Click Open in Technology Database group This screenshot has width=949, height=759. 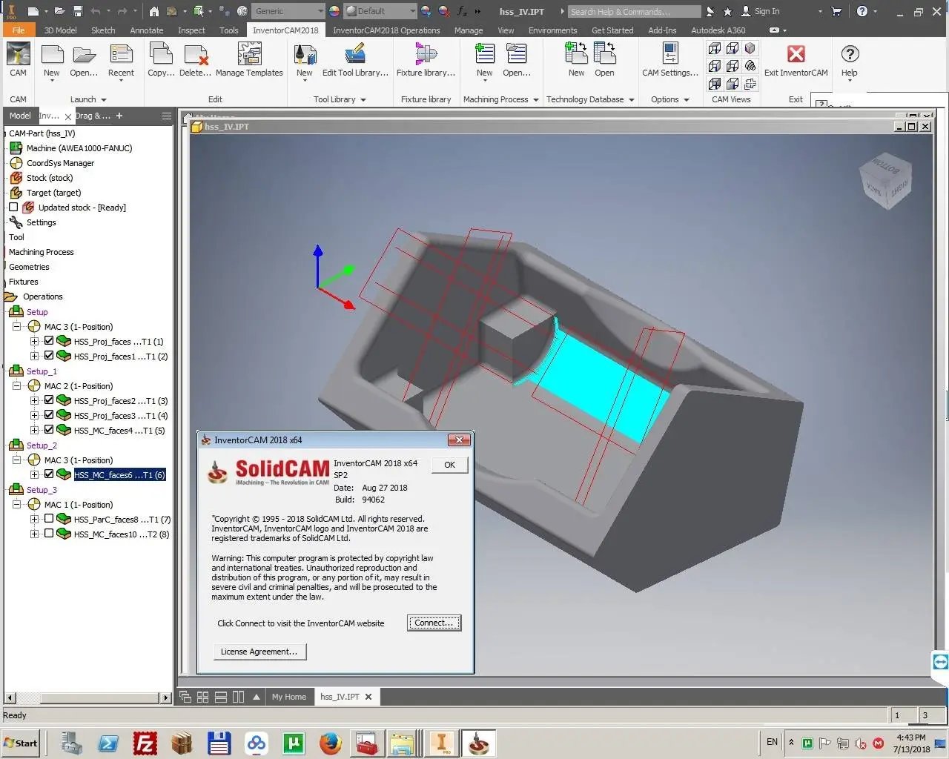coord(604,60)
